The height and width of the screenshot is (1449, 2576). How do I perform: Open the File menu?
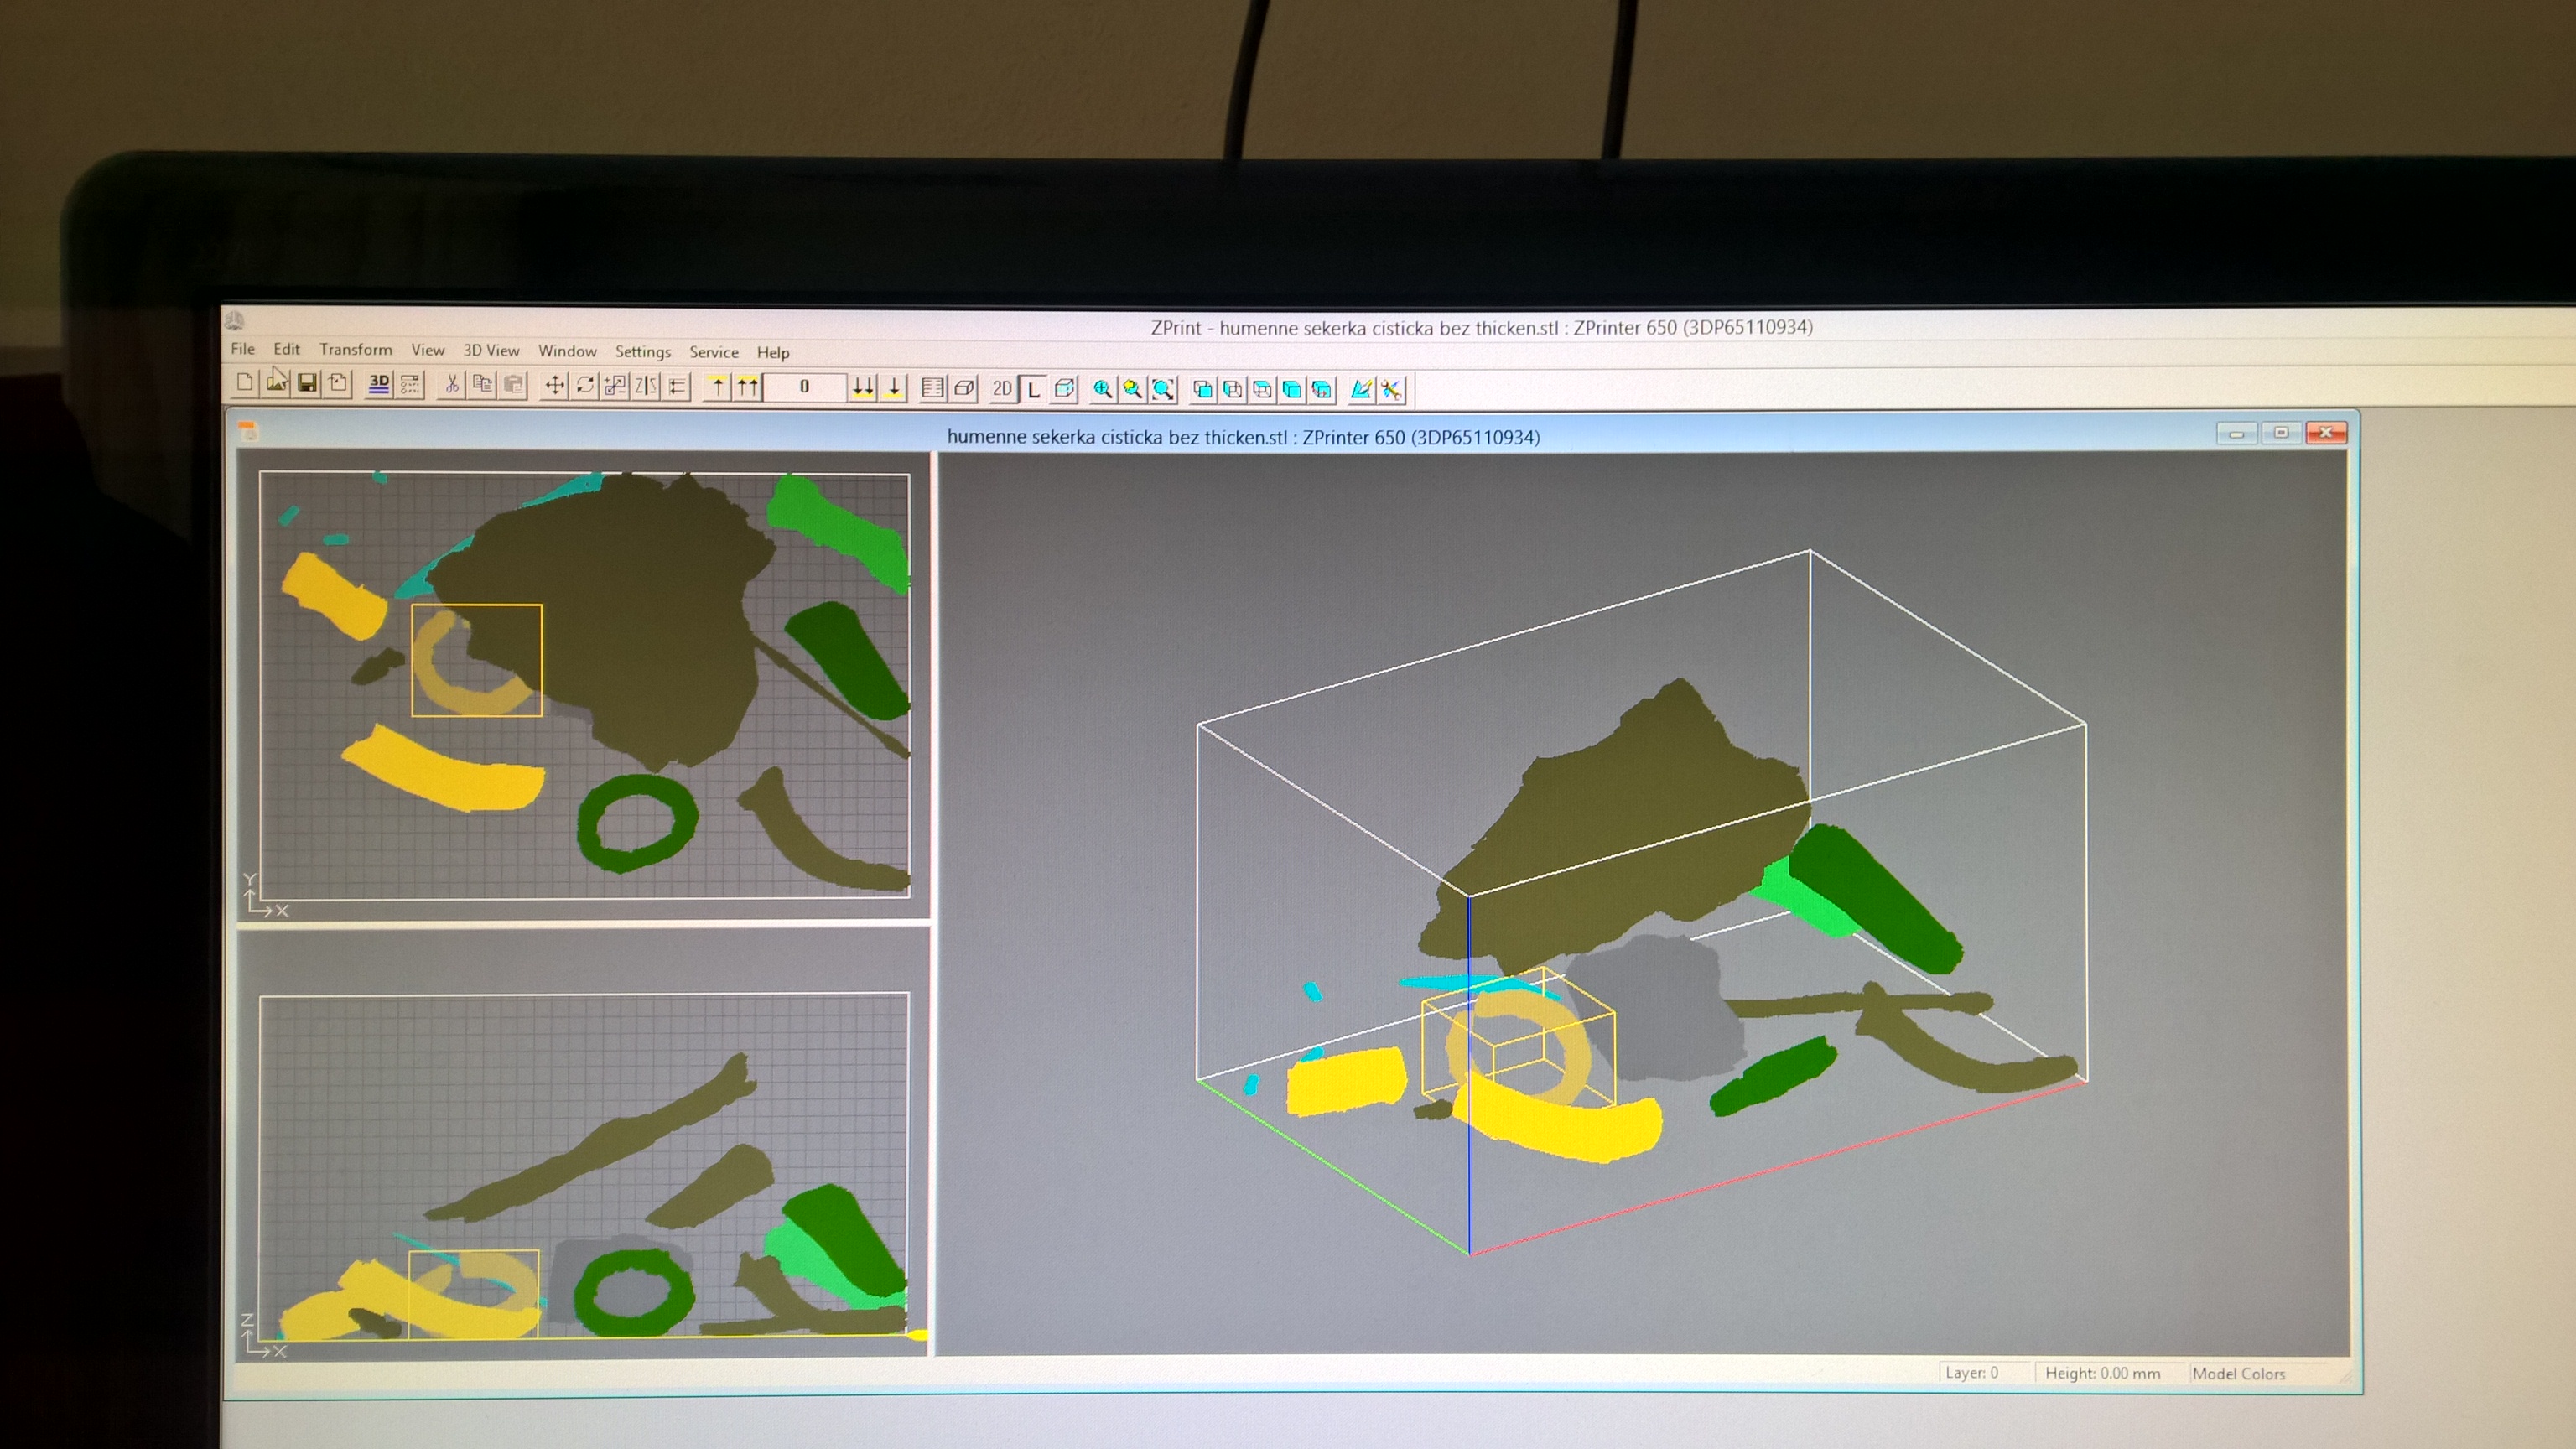[x=243, y=349]
